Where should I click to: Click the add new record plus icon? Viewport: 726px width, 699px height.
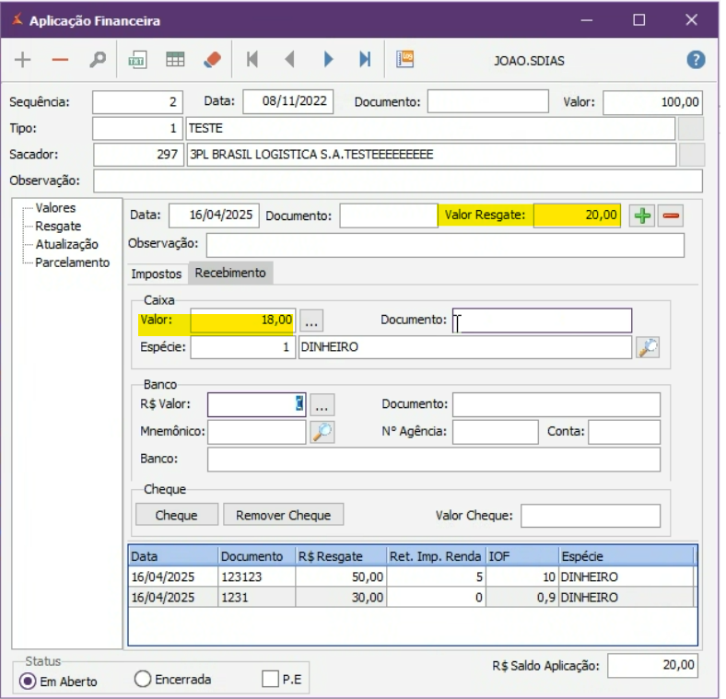(23, 59)
